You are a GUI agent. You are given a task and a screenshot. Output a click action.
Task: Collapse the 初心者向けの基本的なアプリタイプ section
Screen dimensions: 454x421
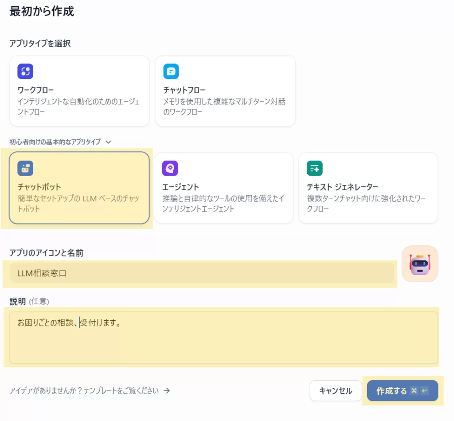point(109,142)
